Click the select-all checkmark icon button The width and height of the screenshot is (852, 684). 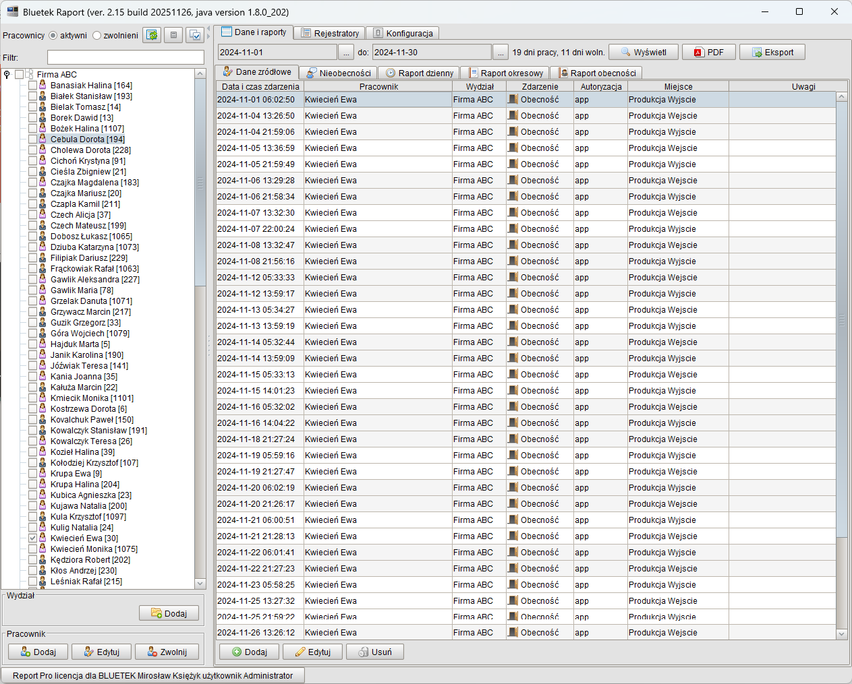pos(195,35)
